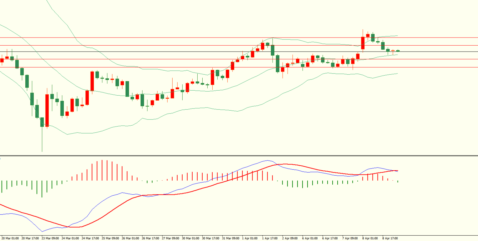Click the "8 Apr 17:00" time axis label
This screenshot has width=478, height=241.
390,238
